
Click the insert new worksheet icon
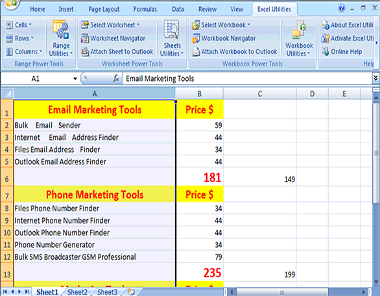click(x=131, y=292)
